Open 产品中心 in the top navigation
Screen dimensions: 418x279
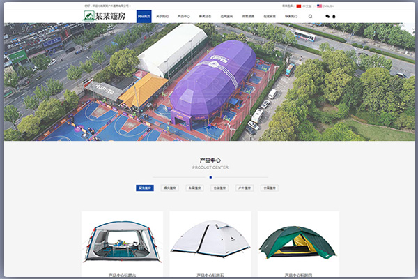click(x=184, y=16)
